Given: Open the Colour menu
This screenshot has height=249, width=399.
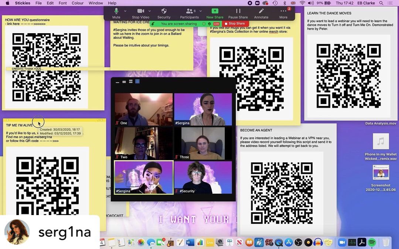Looking at the screenshot, I should coord(78,3).
